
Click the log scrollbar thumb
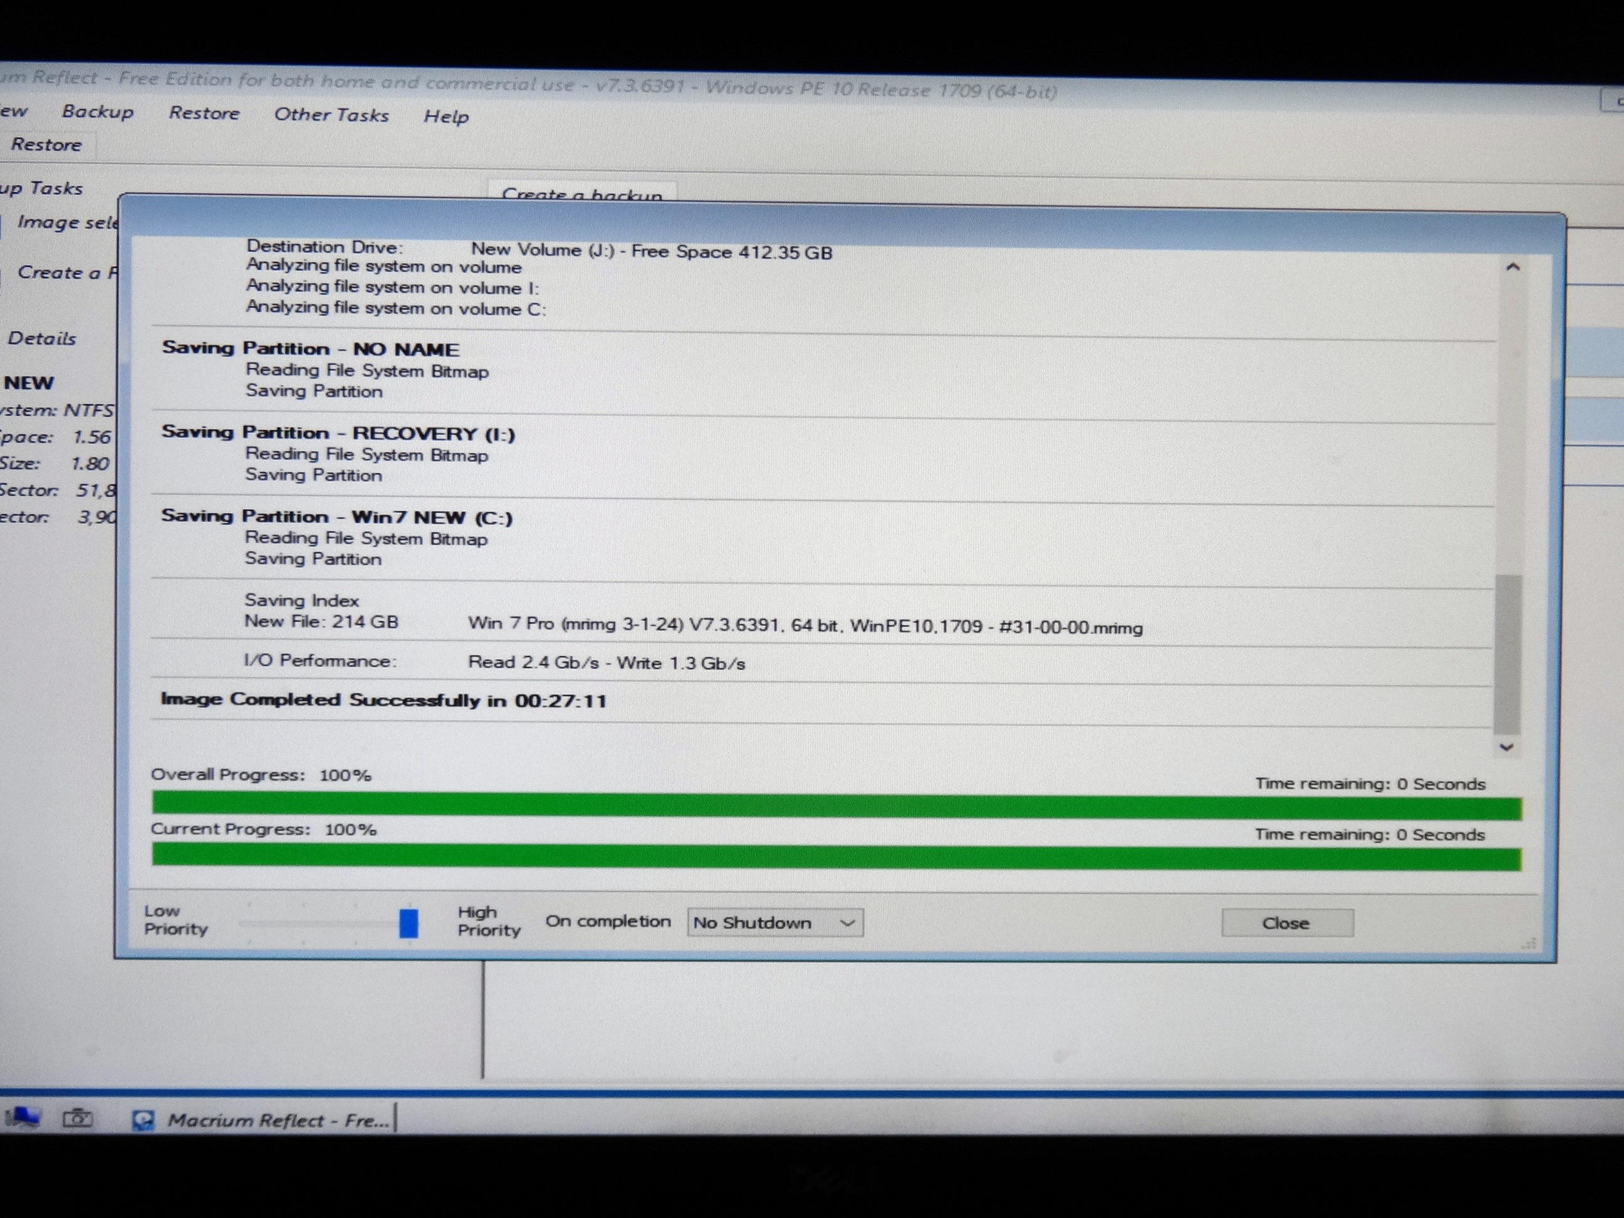[x=1507, y=654]
